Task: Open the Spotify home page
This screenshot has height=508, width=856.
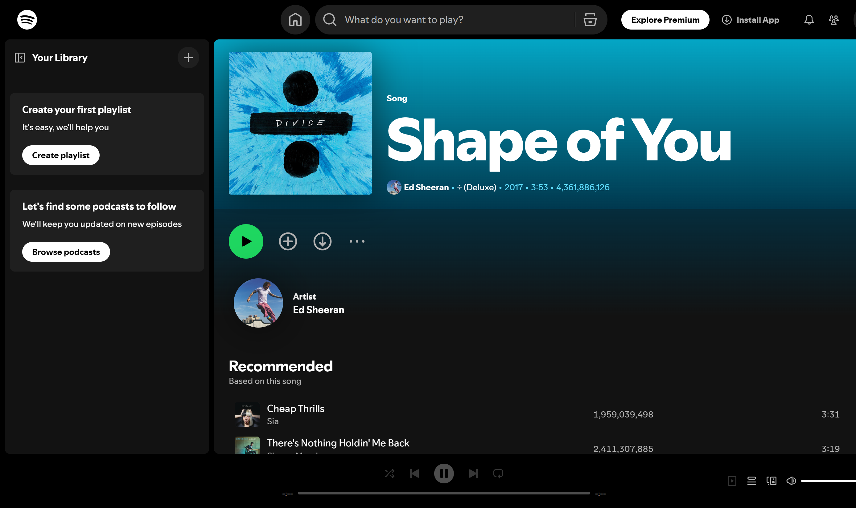Action: click(x=295, y=19)
